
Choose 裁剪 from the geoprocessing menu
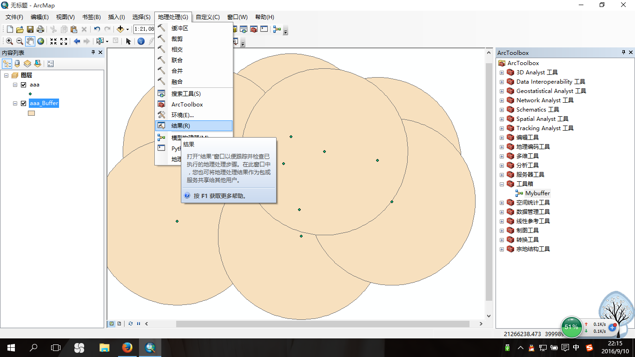(x=193, y=39)
